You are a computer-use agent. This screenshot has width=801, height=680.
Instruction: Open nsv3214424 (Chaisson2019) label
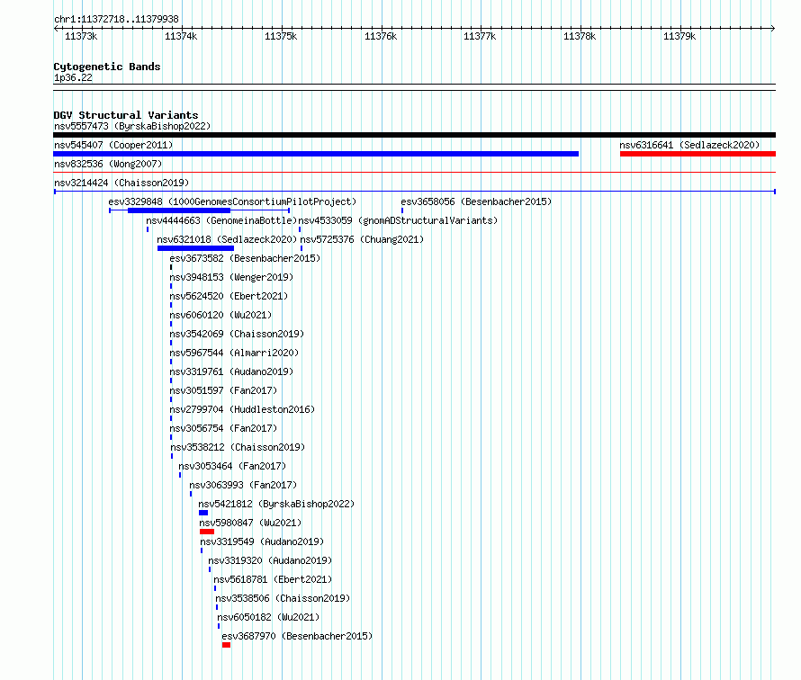pos(121,183)
